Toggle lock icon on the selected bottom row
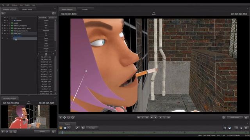 [2, 38]
